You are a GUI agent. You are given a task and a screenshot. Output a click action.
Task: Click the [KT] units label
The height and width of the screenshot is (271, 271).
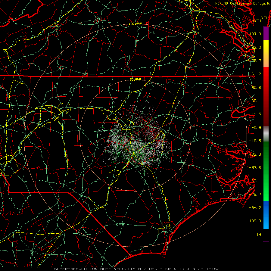(257, 21)
